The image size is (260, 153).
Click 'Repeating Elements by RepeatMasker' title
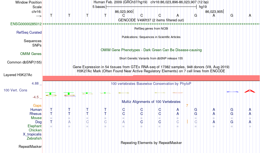click(x=151, y=143)
